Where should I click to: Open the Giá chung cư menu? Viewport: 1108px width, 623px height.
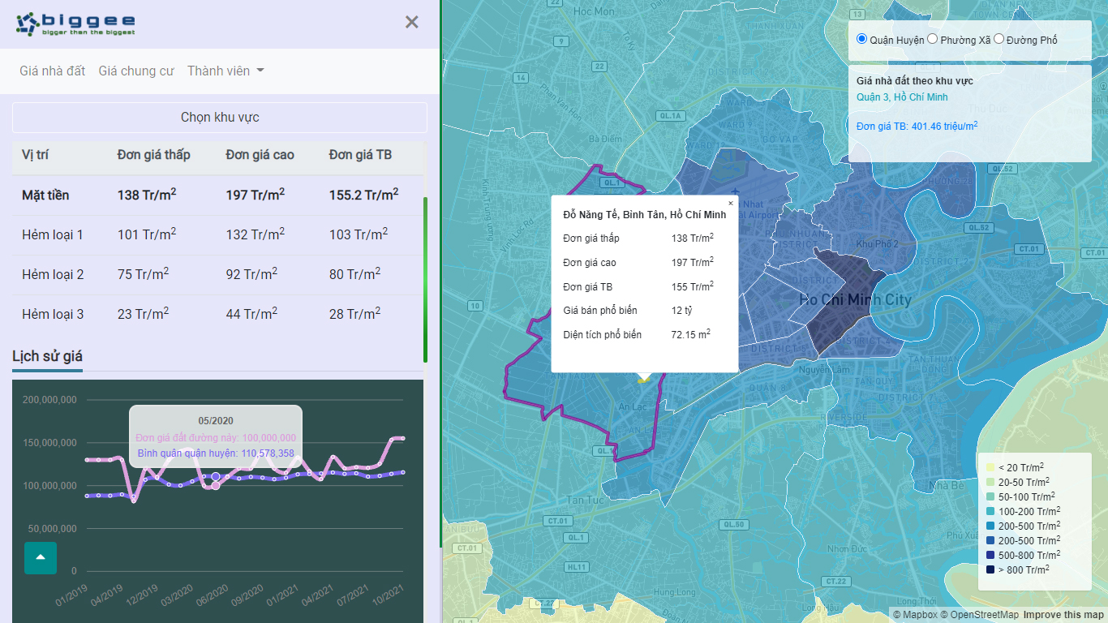click(x=136, y=71)
